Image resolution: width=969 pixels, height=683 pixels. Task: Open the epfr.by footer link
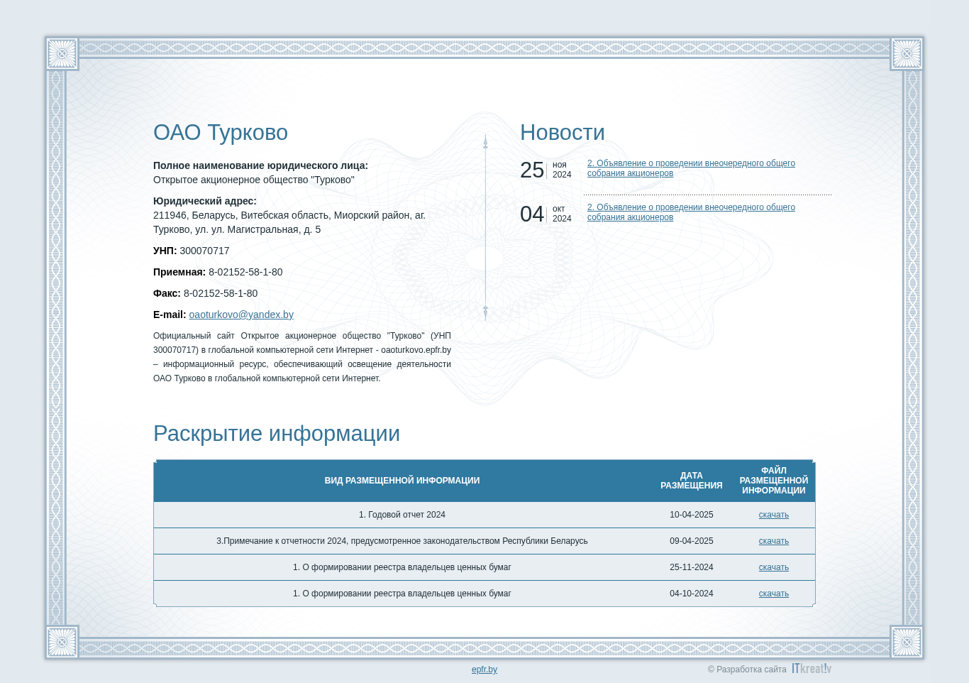coord(484,670)
